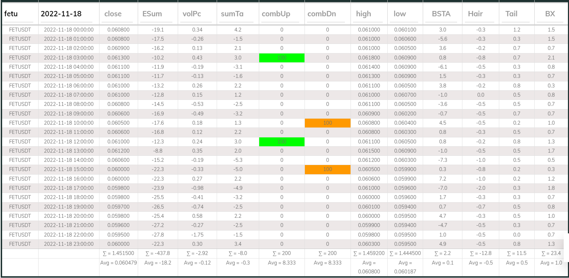The width and height of the screenshot is (569, 278).
Task: Click into the 'combDn' filter field
Action: [x=326, y=14]
